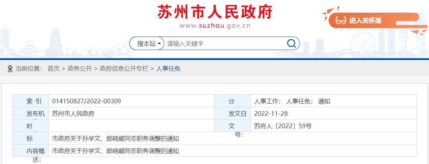Viewport: 429px width, 164px height.
Task: Go to 首页 in breadcrumb
Action: [53, 69]
